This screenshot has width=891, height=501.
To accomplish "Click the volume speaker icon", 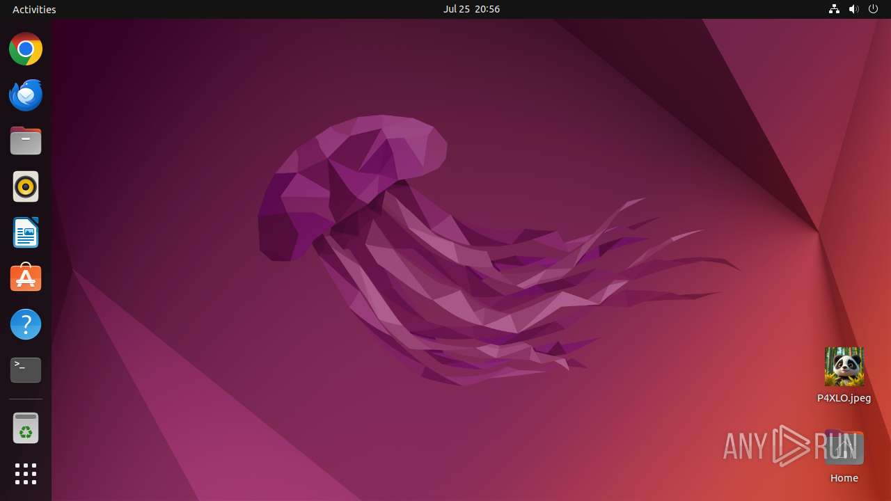I will (854, 9).
